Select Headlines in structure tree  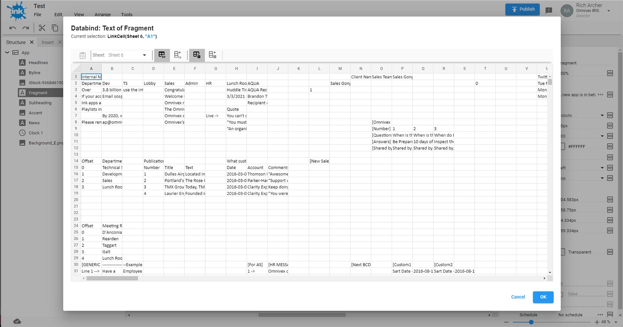tap(38, 63)
